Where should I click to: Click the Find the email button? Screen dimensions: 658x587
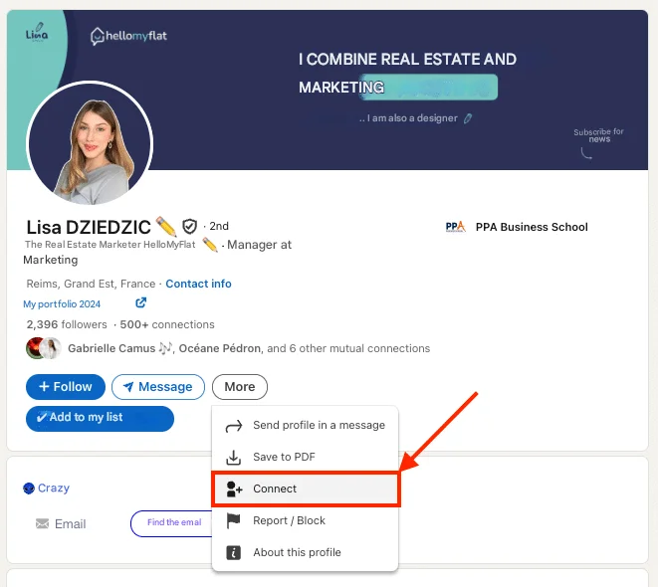173,523
